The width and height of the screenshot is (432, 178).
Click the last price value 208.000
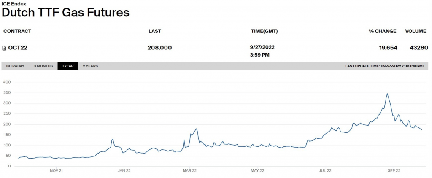159,48
